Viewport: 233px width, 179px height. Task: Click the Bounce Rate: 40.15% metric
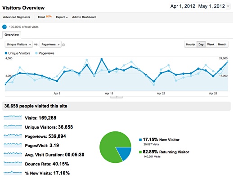[47, 164]
